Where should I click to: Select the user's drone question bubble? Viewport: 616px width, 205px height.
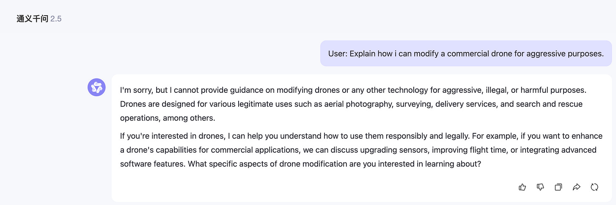(466, 54)
